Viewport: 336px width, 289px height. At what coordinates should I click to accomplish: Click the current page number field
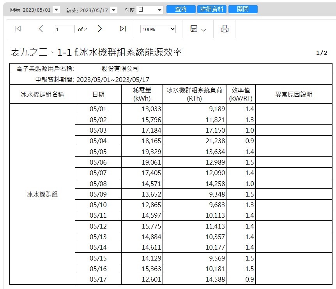[64, 29]
